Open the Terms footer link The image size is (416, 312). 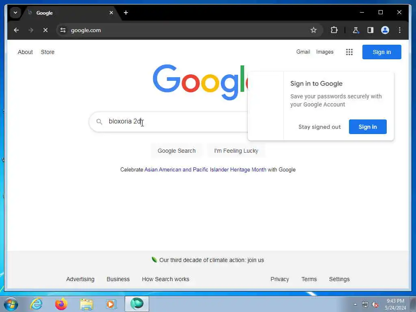309,279
